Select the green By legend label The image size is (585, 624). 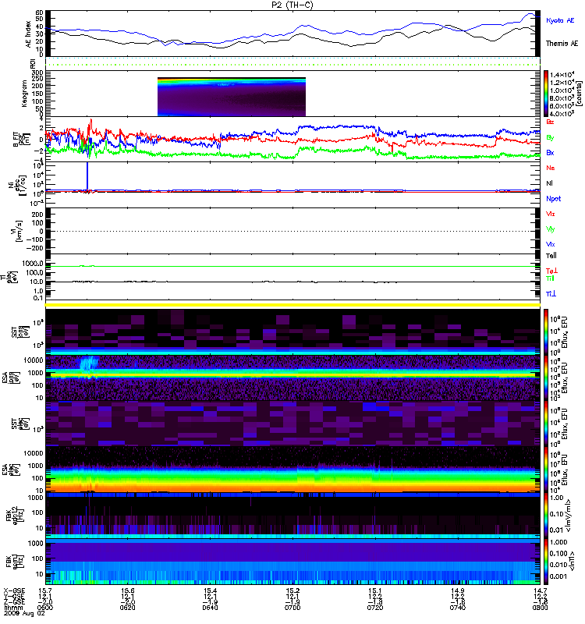(551, 138)
